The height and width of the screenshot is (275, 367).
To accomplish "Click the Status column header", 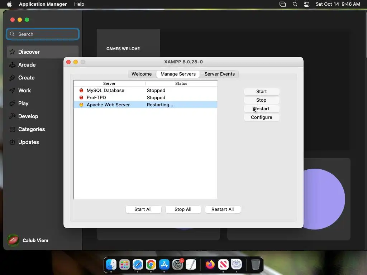I will click(x=181, y=83).
